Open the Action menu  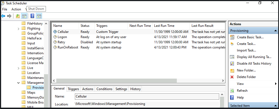pyautogui.click(x=16, y=9)
